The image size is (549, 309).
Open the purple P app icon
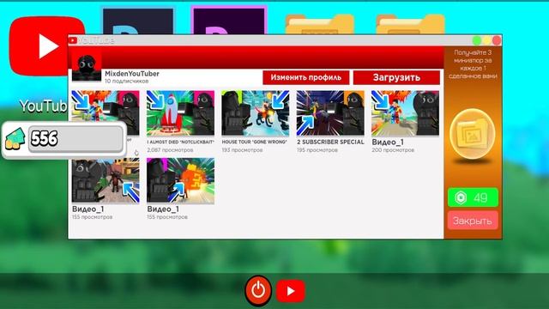tap(229, 21)
